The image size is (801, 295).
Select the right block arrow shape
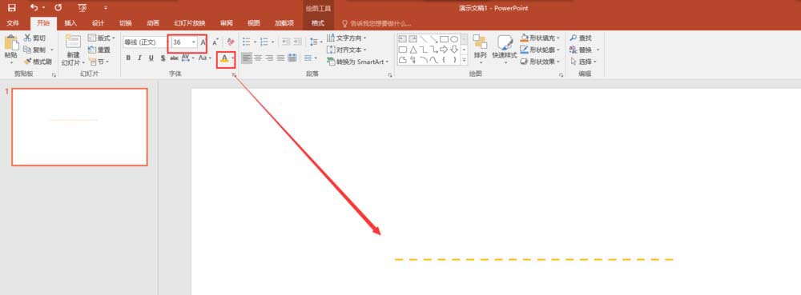[444, 50]
